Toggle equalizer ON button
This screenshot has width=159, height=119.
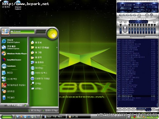(x=121, y=22)
